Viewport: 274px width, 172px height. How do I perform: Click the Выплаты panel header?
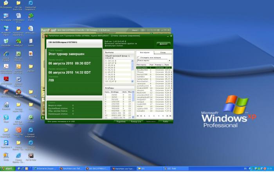tap(119, 52)
